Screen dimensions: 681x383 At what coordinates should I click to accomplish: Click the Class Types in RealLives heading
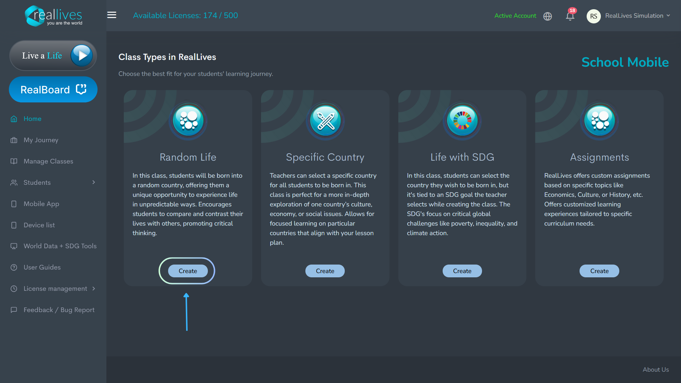(167, 57)
